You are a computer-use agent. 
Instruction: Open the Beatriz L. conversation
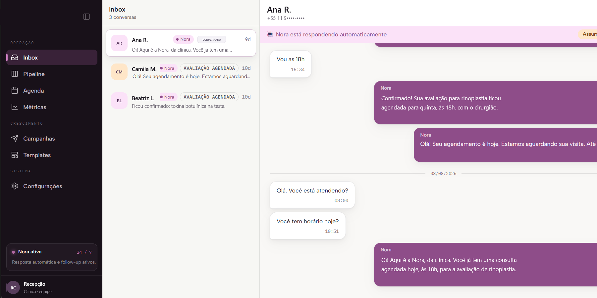(x=181, y=101)
